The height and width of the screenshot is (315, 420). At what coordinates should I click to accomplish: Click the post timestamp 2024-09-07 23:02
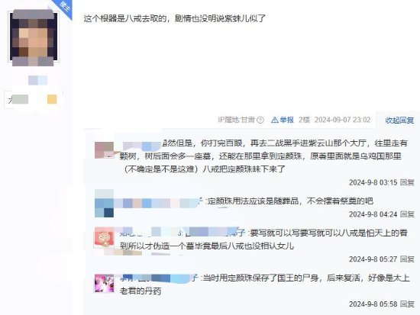coord(343,120)
